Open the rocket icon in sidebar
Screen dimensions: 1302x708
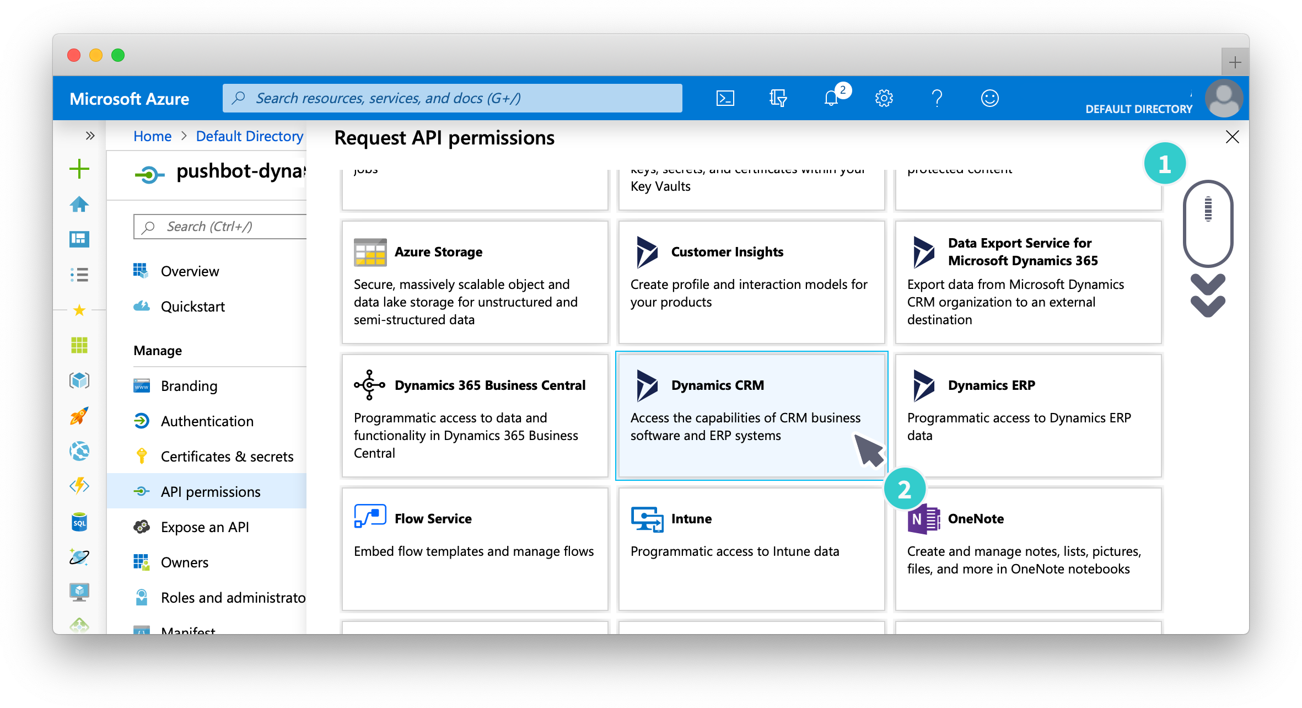pos(79,416)
